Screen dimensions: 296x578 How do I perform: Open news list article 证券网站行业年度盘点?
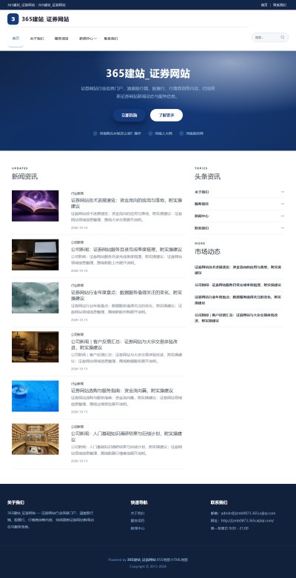pyautogui.click(x=127, y=295)
